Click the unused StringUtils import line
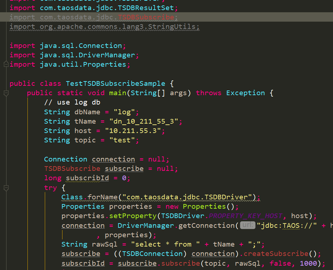Screen dimensions: 333x270 (104, 27)
